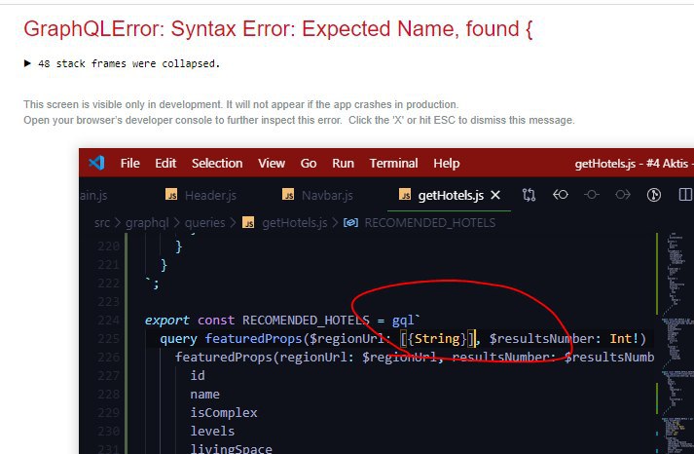Open the Terminal menu
The height and width of the screenshot is (454, 694).
(393, 164)
